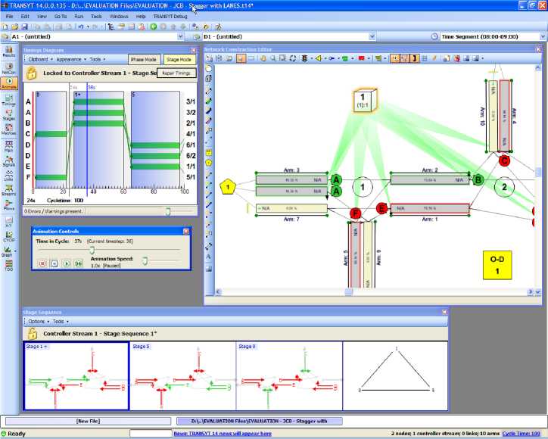The width and height of the screenshot is (548, 439).
Task: Open the View menu
Action: coord(42,17)
